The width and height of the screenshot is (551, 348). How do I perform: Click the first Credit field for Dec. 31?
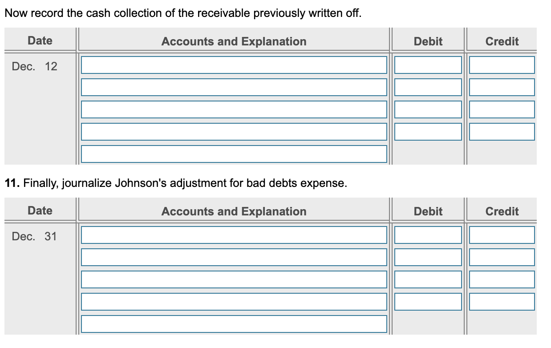[501, 235]
